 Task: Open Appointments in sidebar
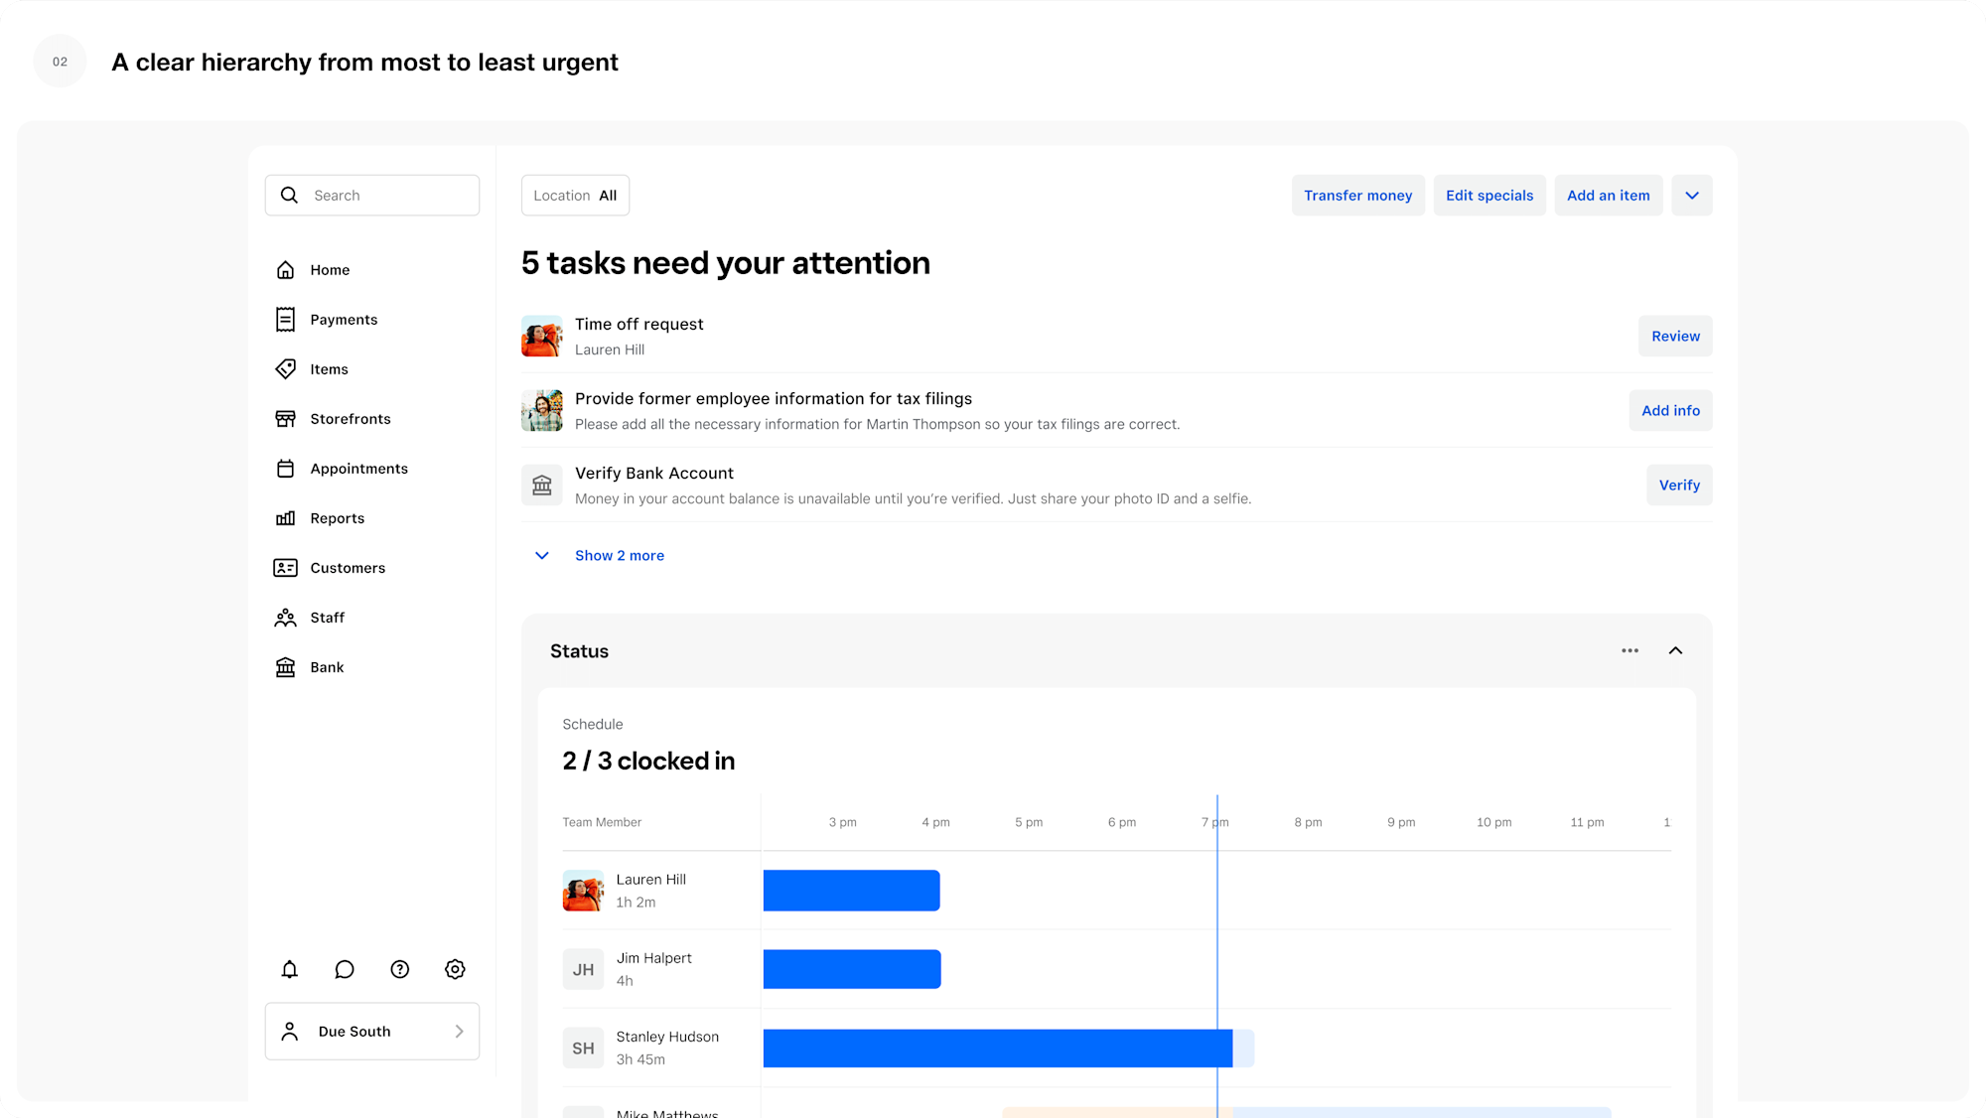pyautogui.click(x=358, y=469)
